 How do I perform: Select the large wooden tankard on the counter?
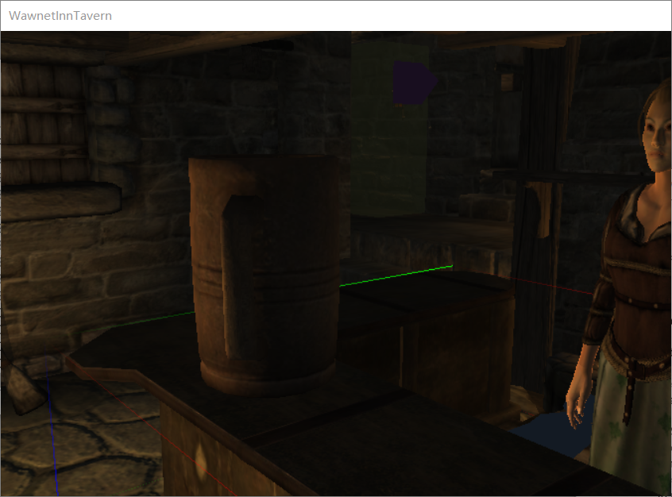265,275
